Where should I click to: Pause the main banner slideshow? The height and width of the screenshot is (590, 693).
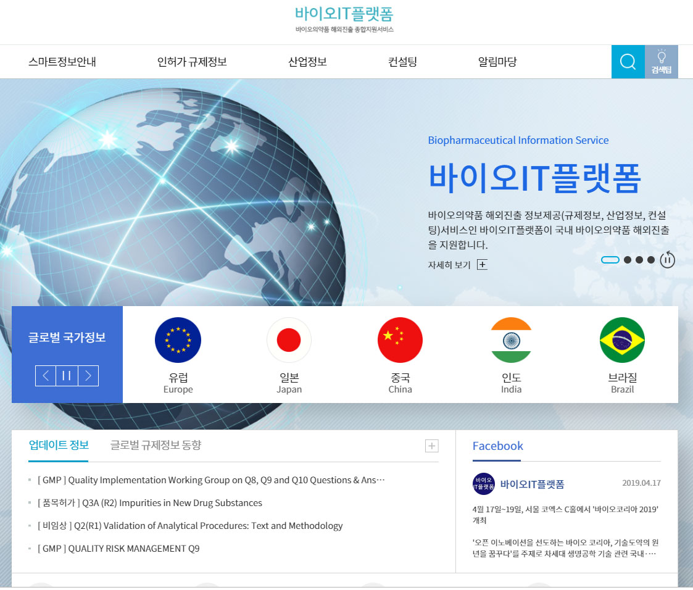(x=667, y=260)
